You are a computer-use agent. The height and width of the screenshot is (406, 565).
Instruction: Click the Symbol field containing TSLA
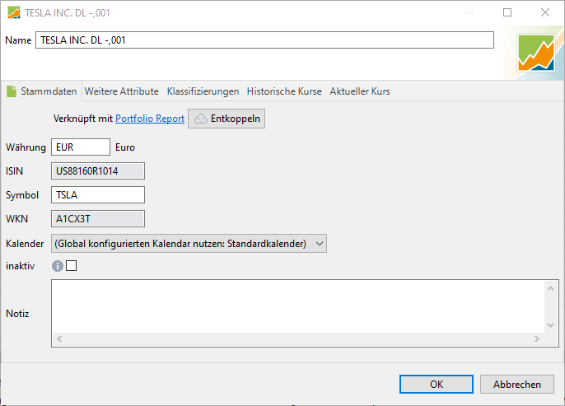pyautogui.click(x=98, y=195)
